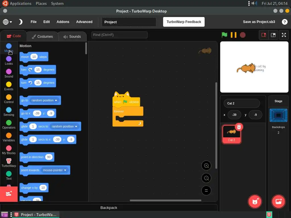Pause the project with yellow pause icon
291x218 pixels.
pyautogui.click(x=234, y=35)
